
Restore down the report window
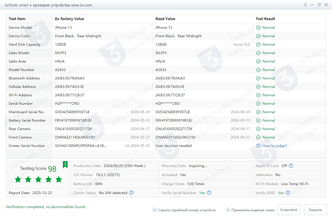319,5
